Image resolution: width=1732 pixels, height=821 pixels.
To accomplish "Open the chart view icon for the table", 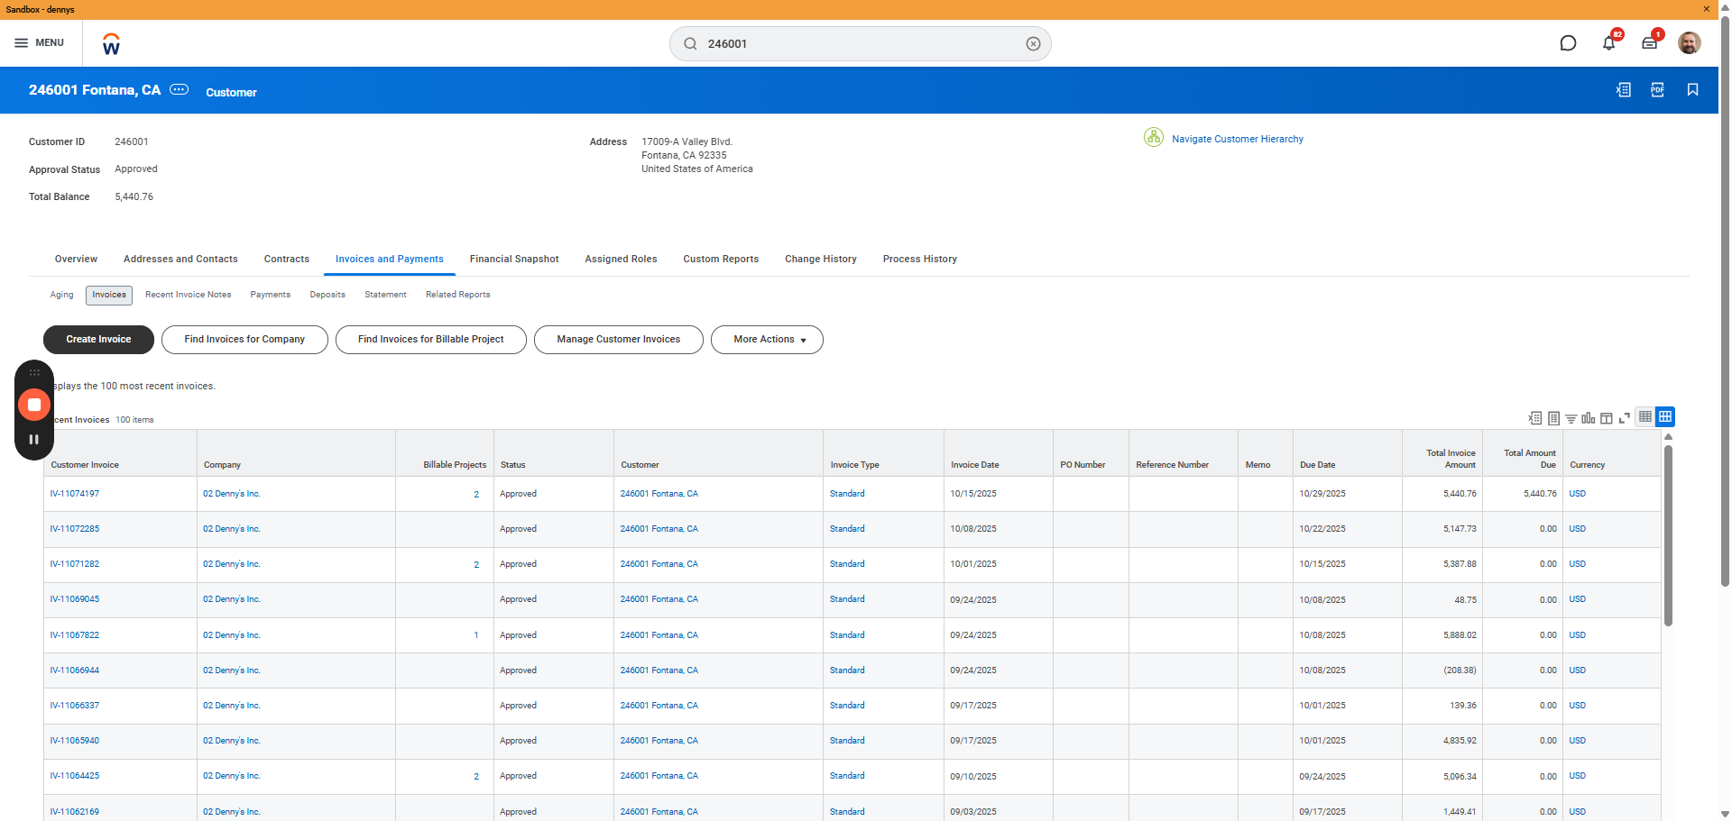I will coord(1588,418).
